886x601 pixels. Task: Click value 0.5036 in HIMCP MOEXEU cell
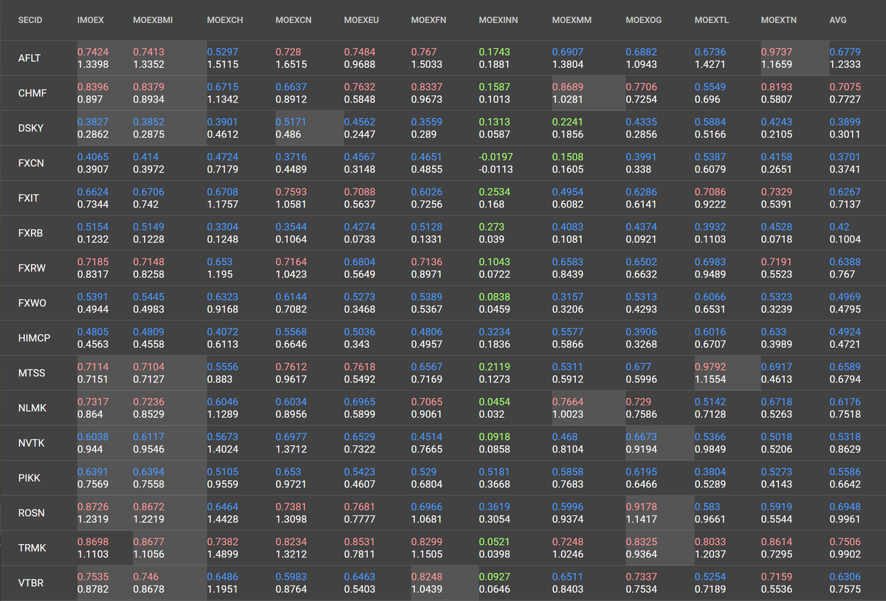coord(359,332)
